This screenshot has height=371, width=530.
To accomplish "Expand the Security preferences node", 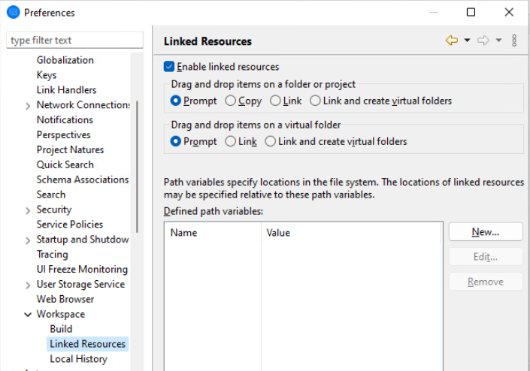I will click(x=28, y=210).
